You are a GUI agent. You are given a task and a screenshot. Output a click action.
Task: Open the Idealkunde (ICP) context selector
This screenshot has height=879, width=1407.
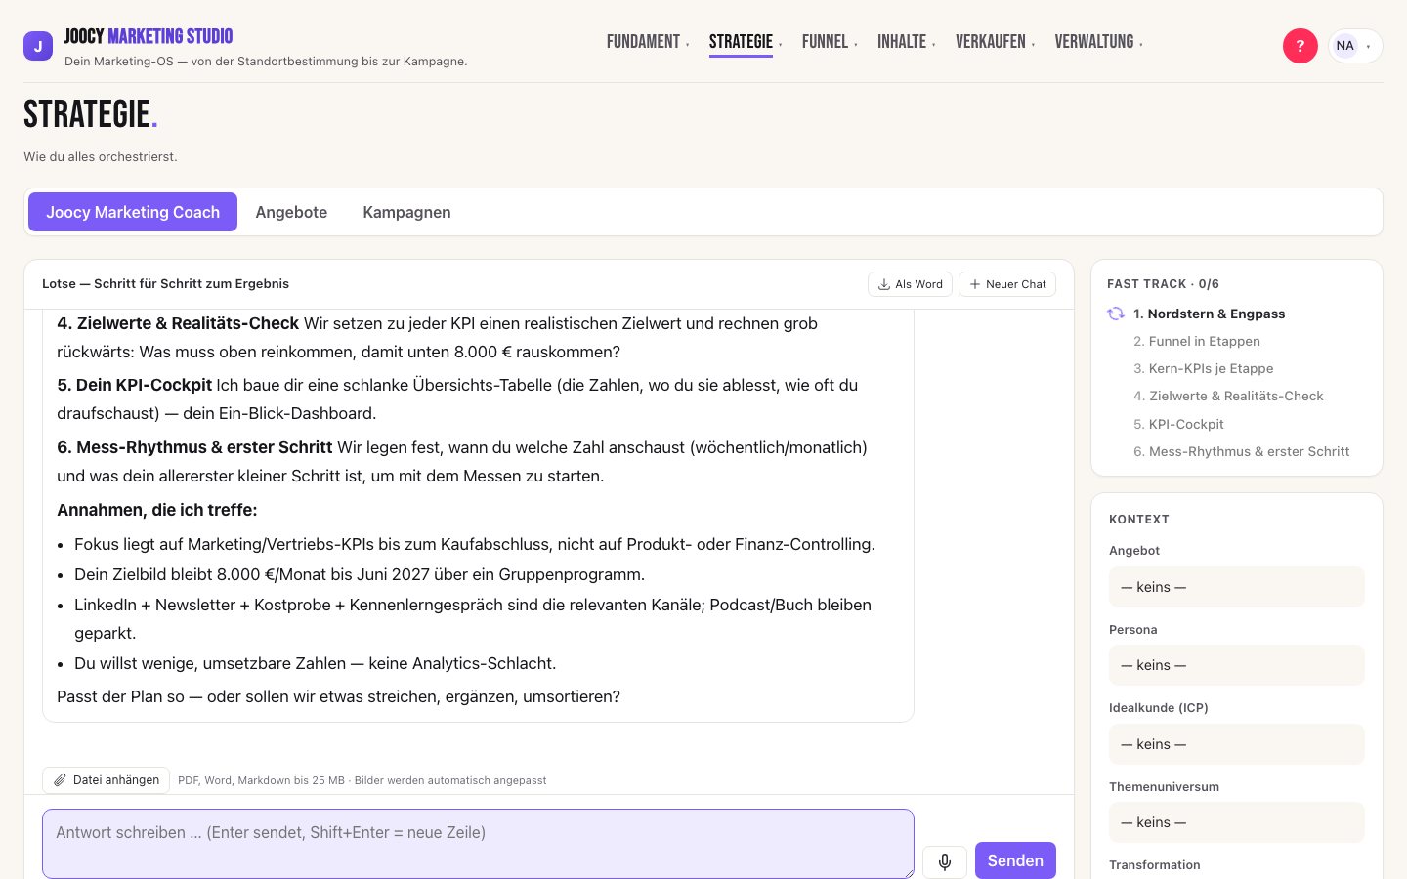(x=1236, y=744)
